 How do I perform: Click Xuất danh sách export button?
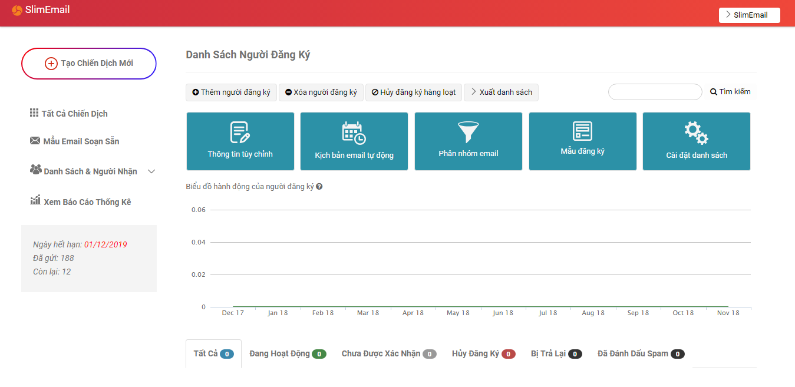pos(501,92)
